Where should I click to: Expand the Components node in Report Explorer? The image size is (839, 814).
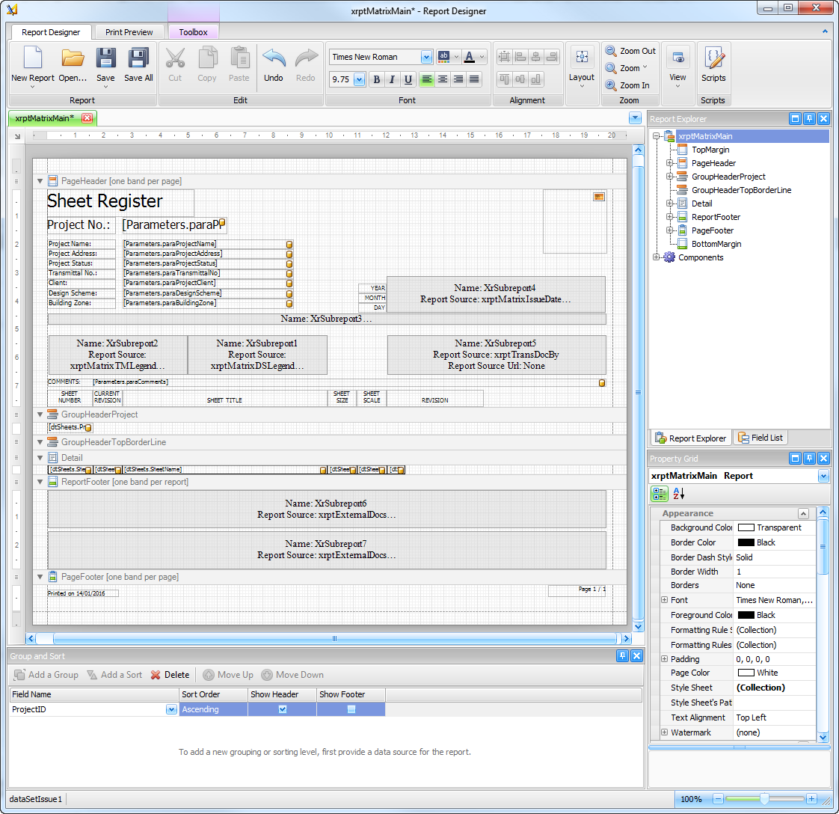(x=657, y=257)
